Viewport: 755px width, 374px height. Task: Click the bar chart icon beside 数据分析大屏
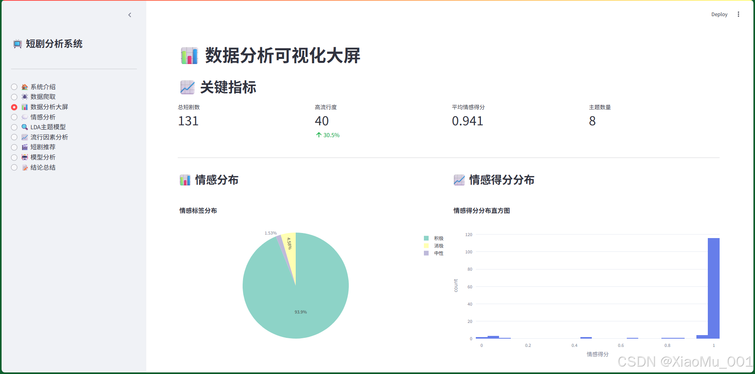point(25,107)
